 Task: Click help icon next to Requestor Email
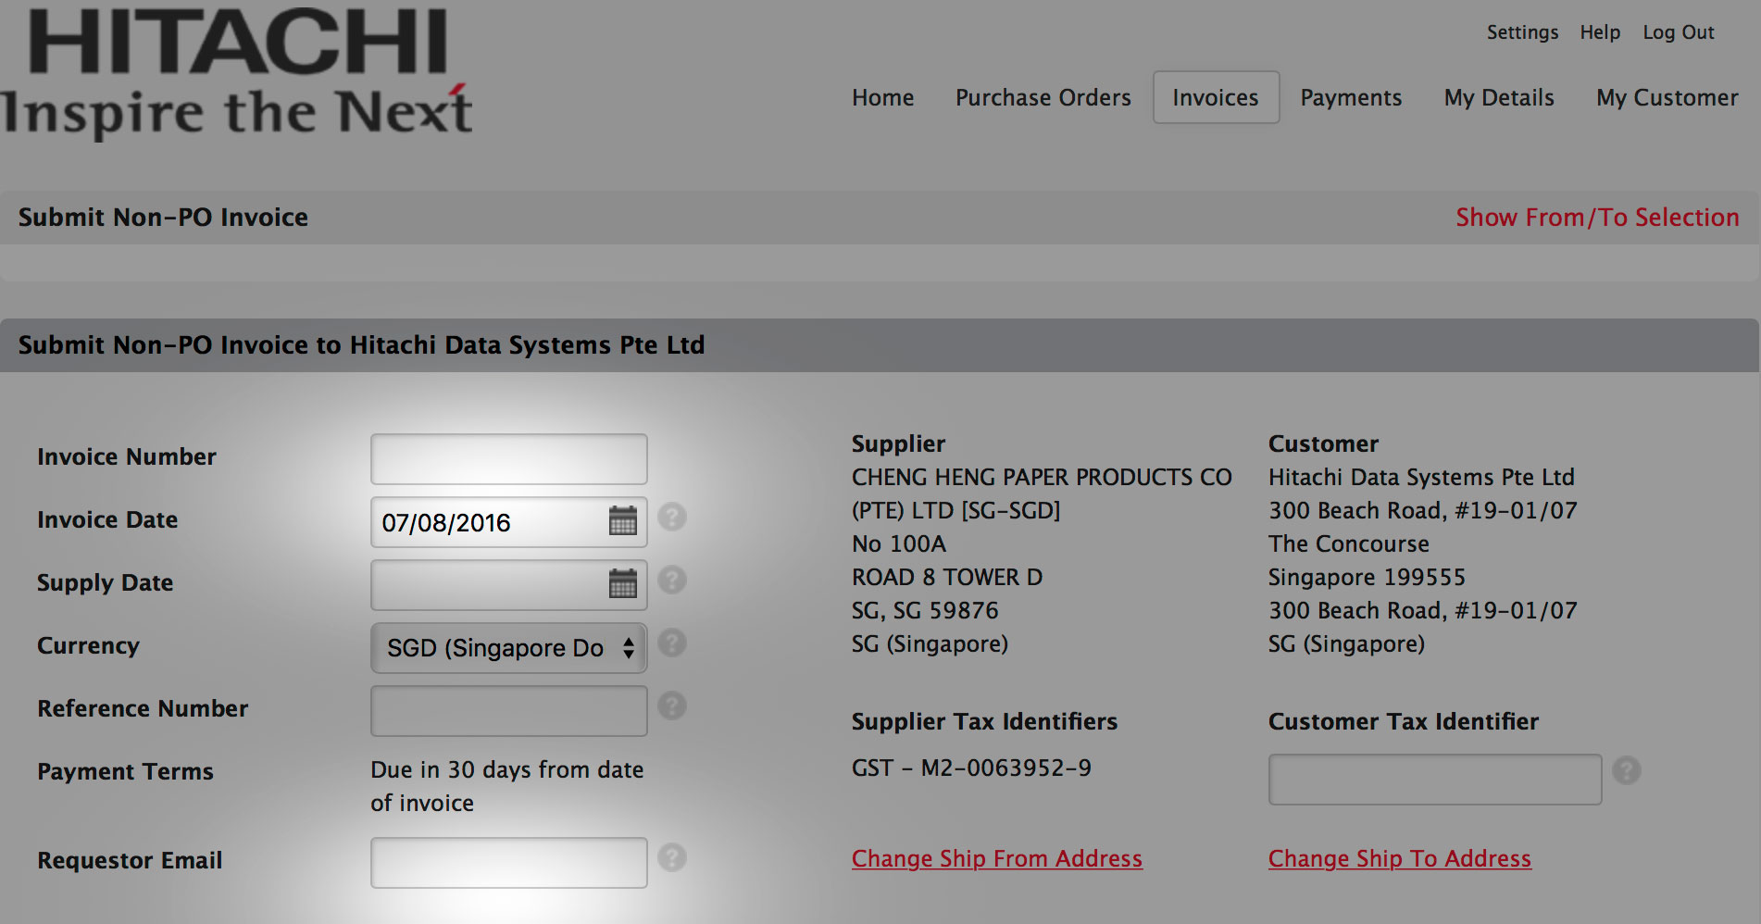672,857
